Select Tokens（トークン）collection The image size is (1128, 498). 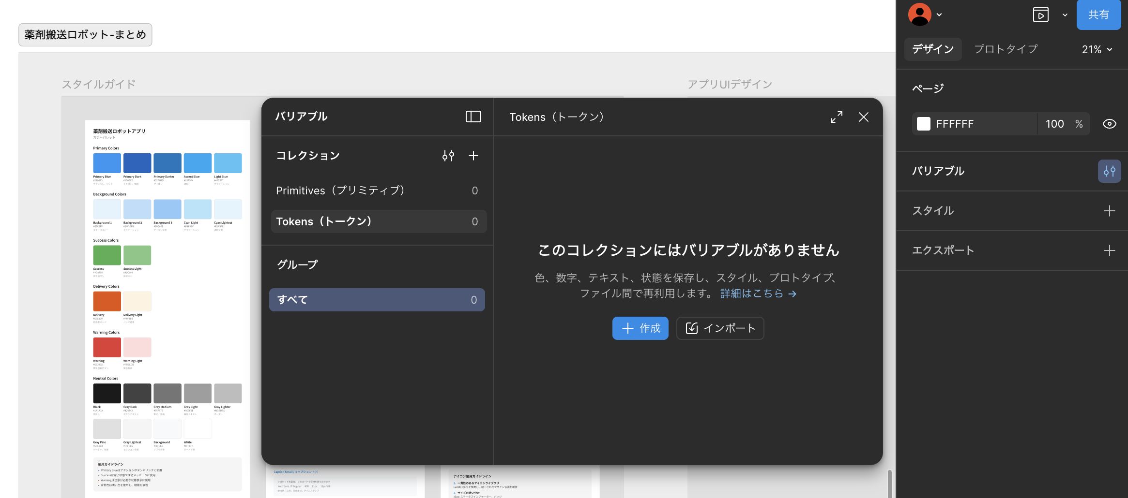pos(378,221)
